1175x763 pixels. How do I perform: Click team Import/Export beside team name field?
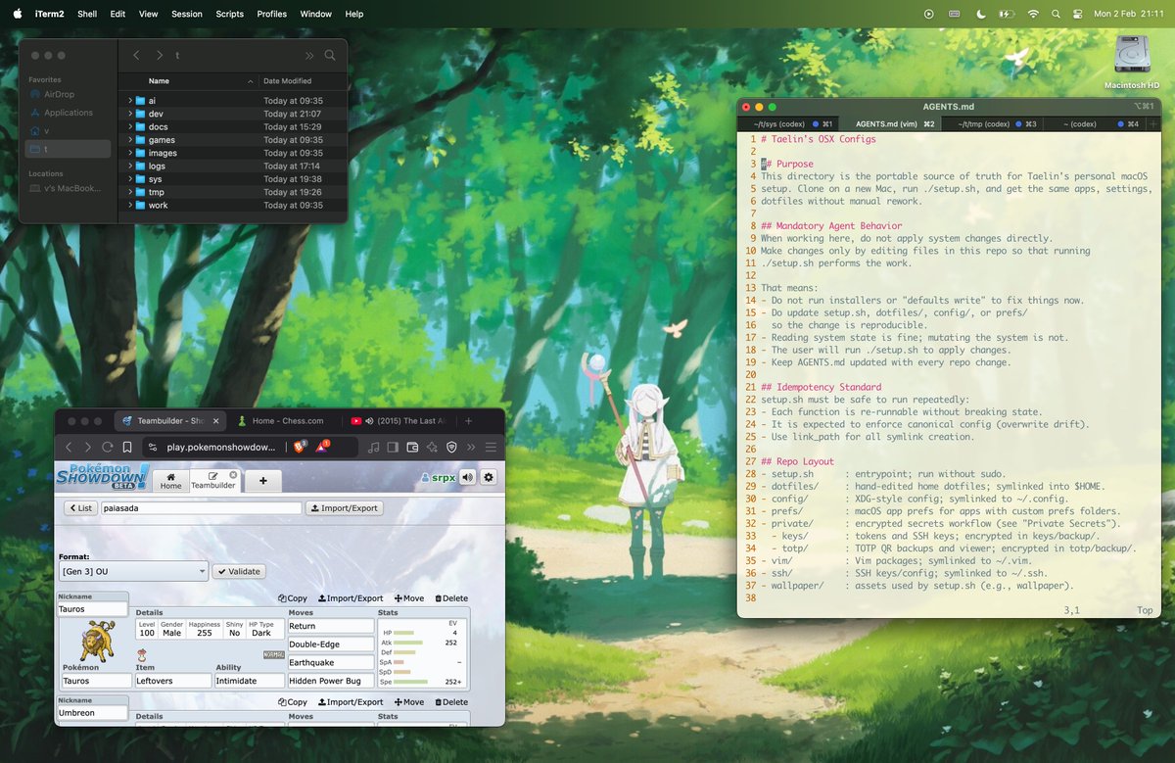coord(344,508)
